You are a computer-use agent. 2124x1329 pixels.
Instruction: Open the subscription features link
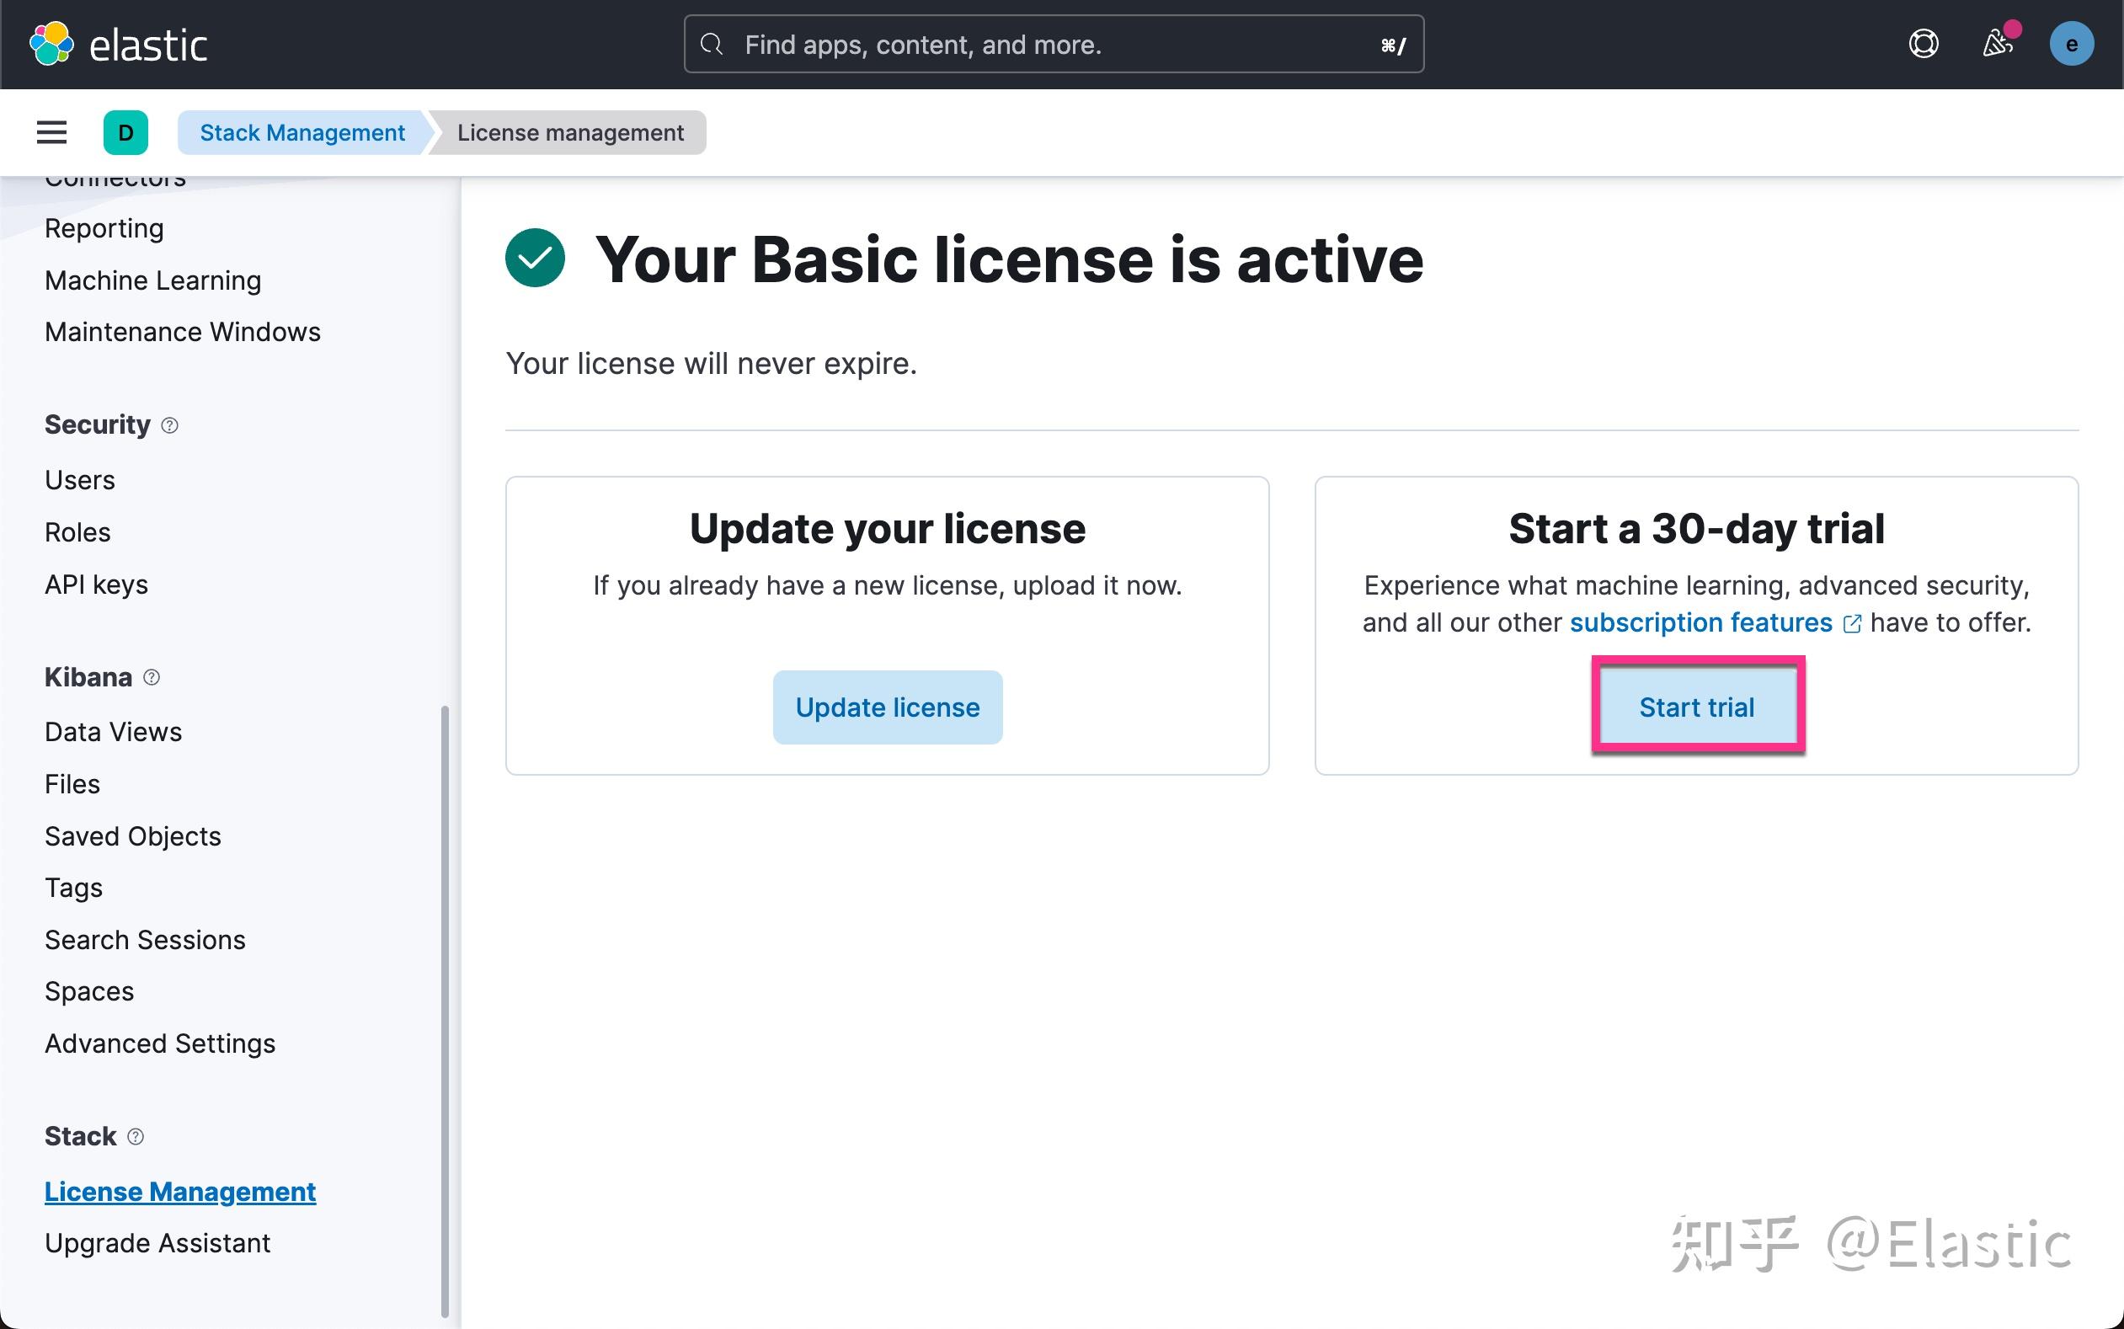(x=1700, y=622)
